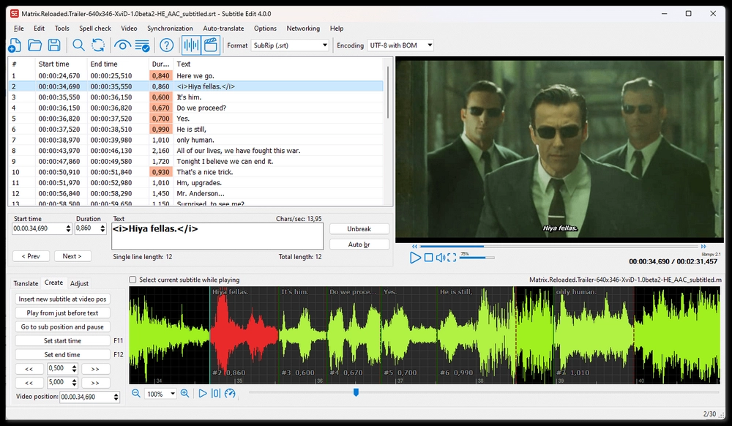Click Set end time button
Image resolution: width=732 pixels, height=426 pixels.
tap(62, 354)
